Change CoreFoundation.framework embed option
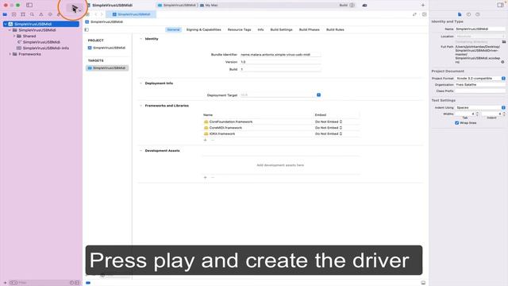 tap(329, 122)
